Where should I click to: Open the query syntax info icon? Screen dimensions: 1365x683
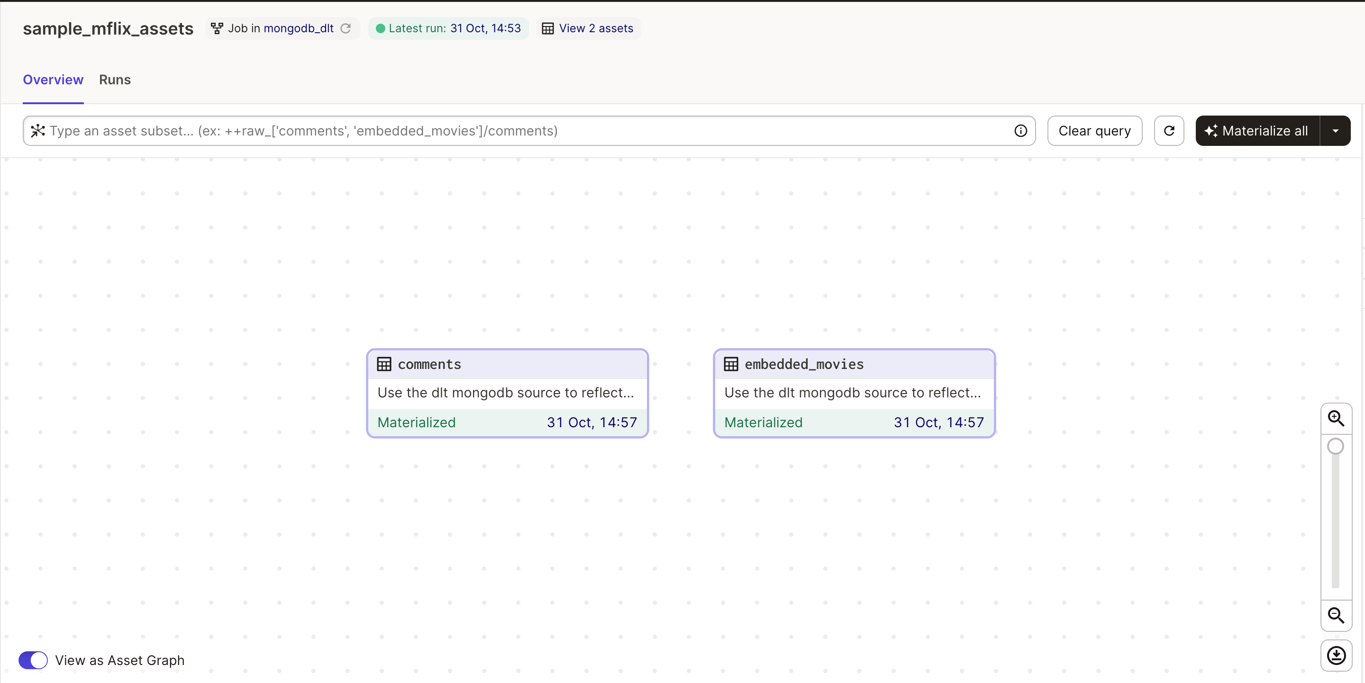pyautogui.click(x=1020, y=131)
